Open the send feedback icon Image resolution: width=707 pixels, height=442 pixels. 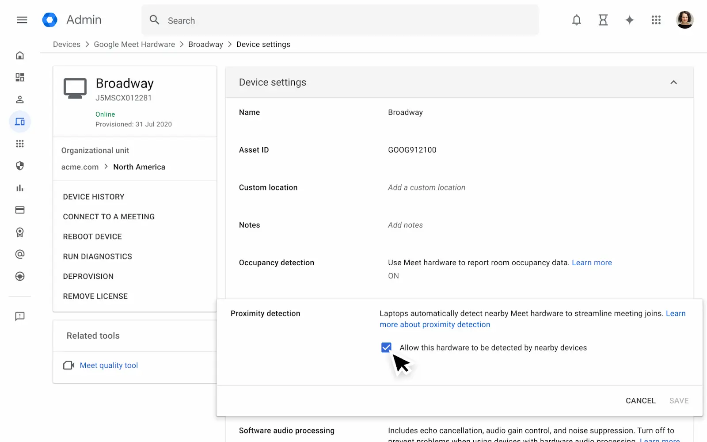click(x=20, y=316)
